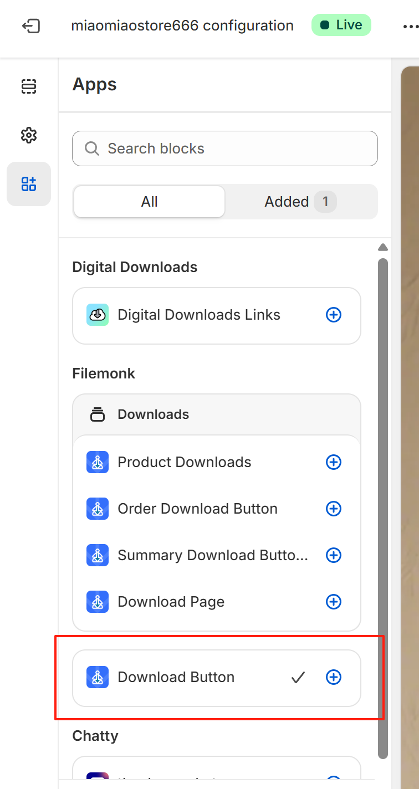Open the more actions ellipsis menu
Image resolution: width=419 pixels, height=789 pixels.
pyautogui.click(x=411, y=25)
